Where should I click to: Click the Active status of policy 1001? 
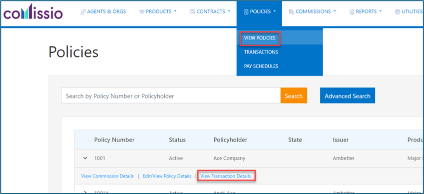pos(176,158)
